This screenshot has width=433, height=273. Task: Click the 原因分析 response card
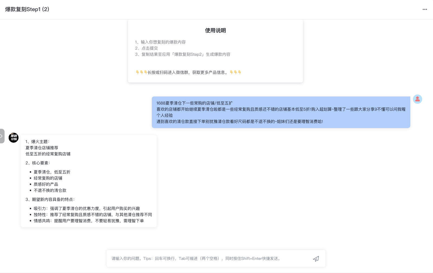click(x=88, y=181)
